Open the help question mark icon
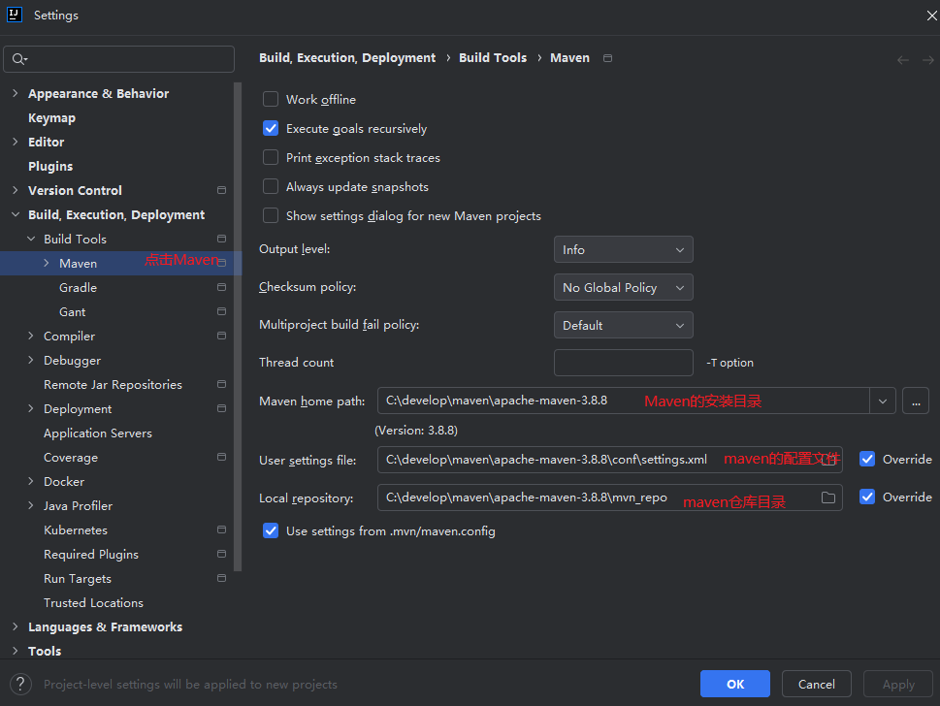 [20, 684]
